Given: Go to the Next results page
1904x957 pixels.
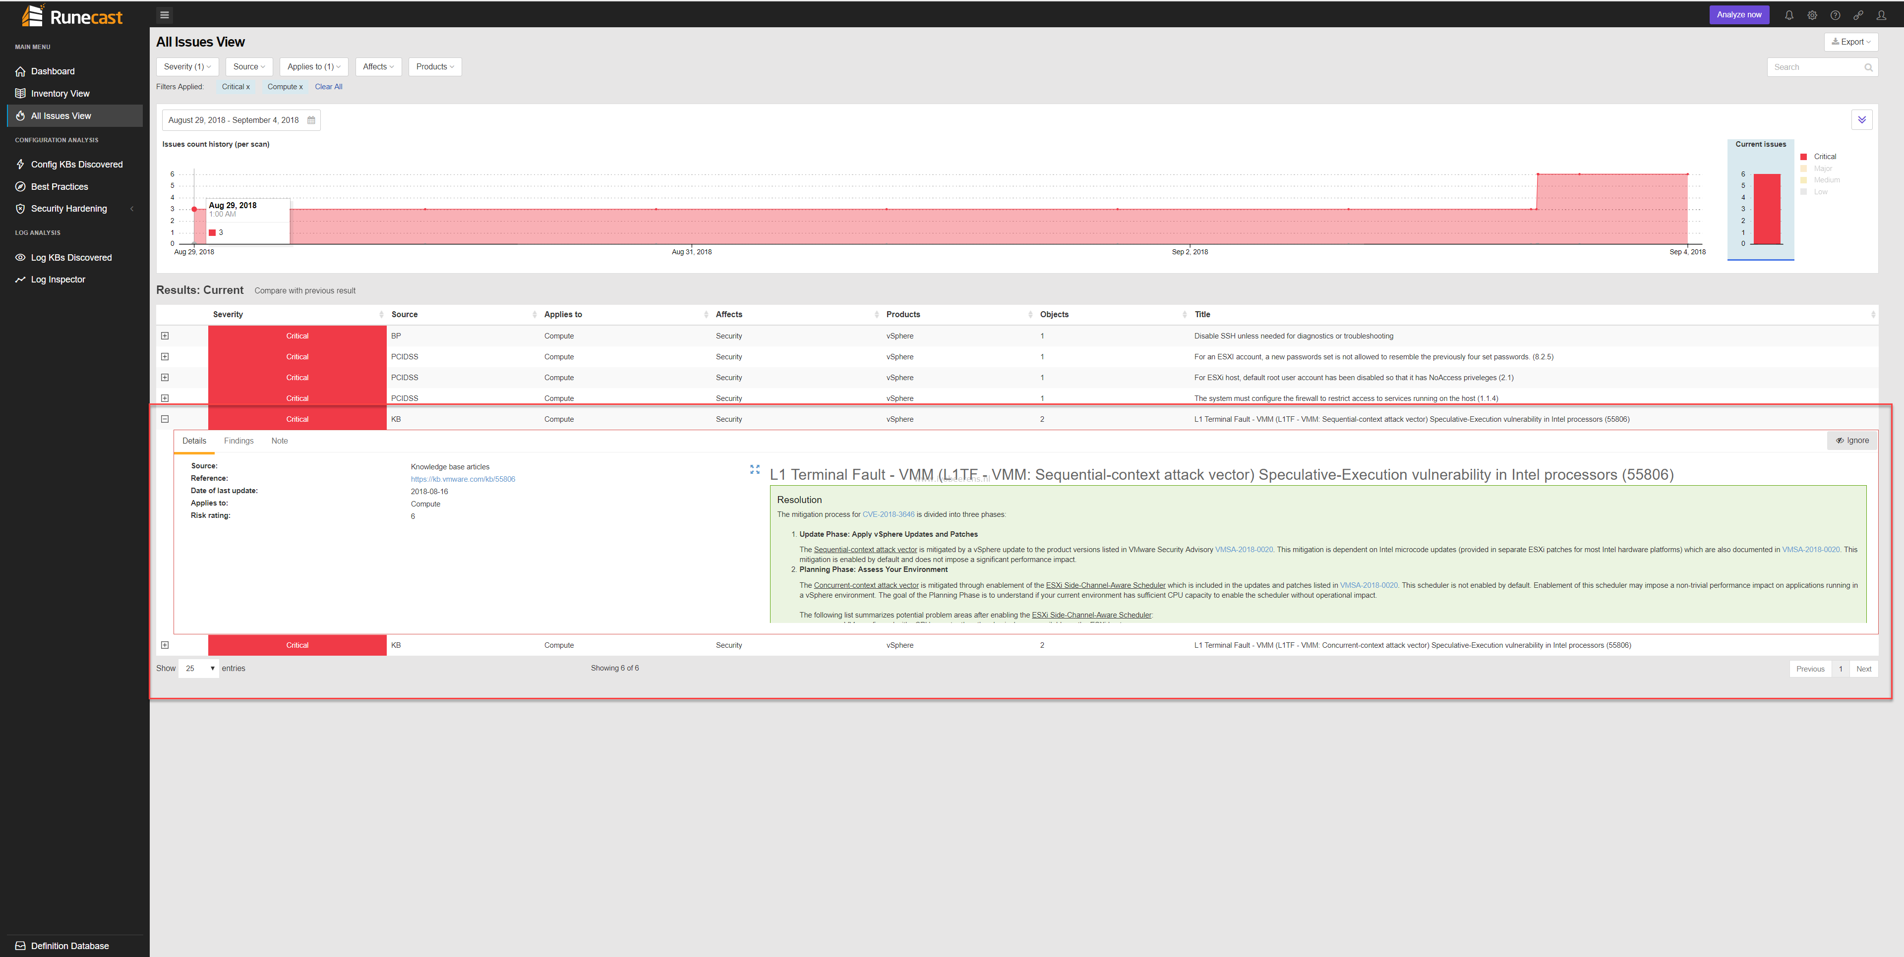Looking at the screenshot, I should pyautogui.click(x=1864, y=670).
